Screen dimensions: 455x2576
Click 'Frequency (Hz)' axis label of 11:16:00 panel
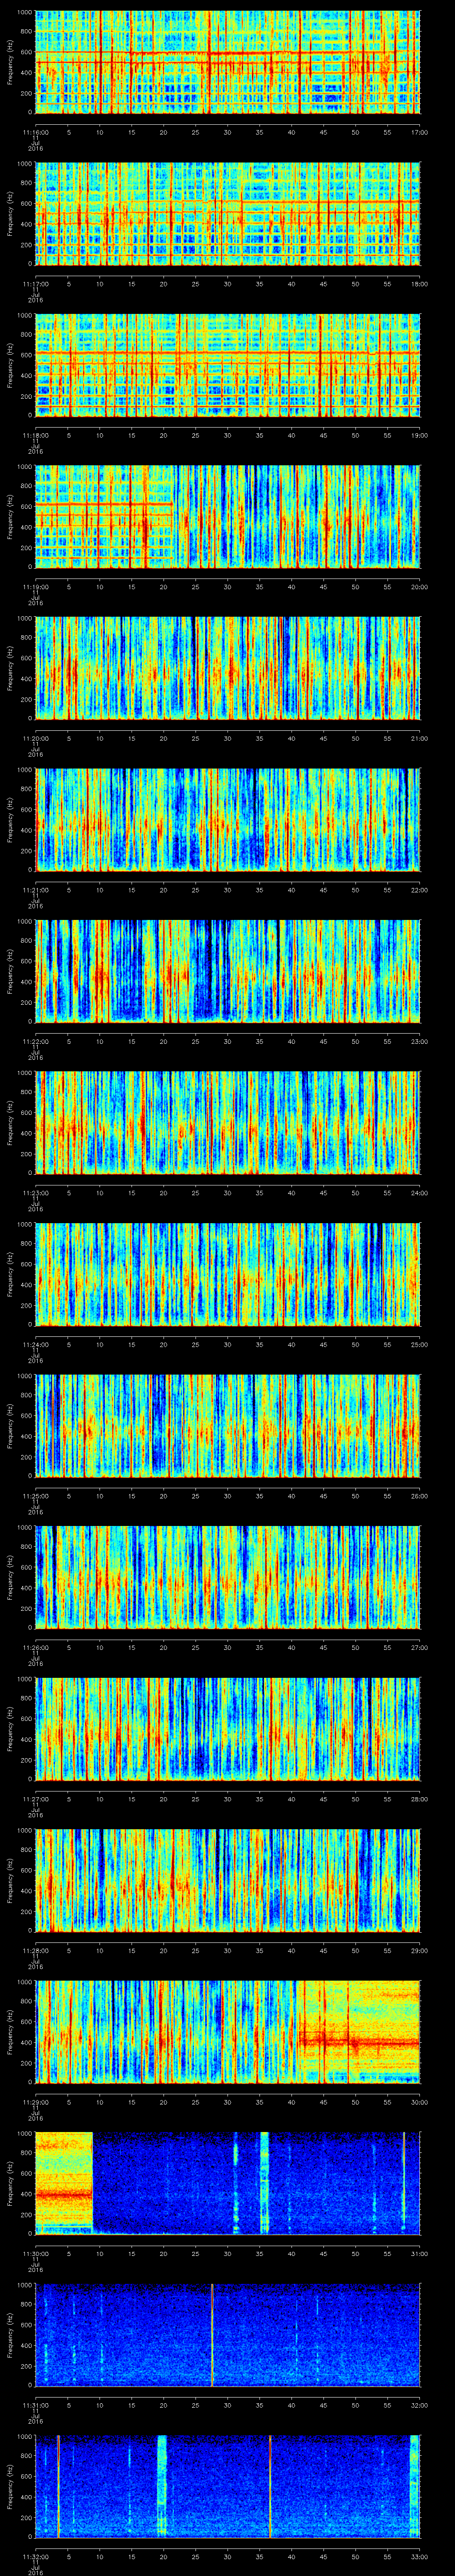coord(10,62)
